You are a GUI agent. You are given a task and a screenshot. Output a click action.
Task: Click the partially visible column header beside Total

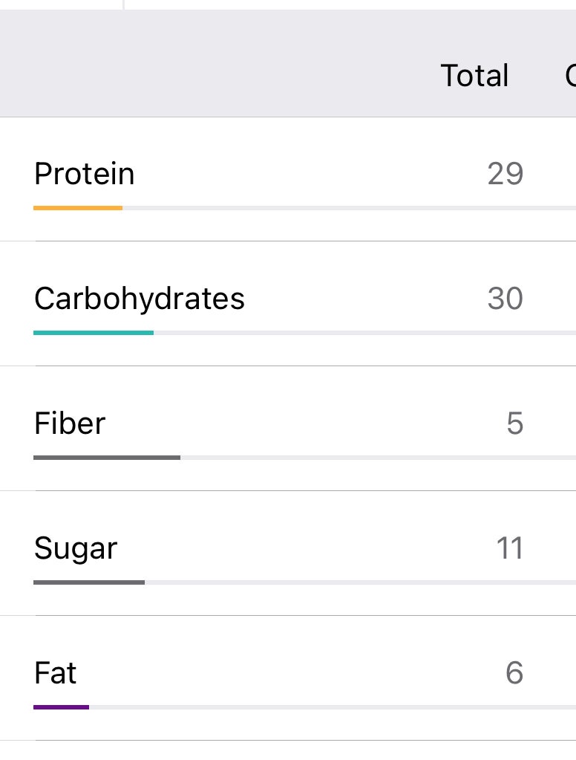pyautogui.click(x=570, y=76)
